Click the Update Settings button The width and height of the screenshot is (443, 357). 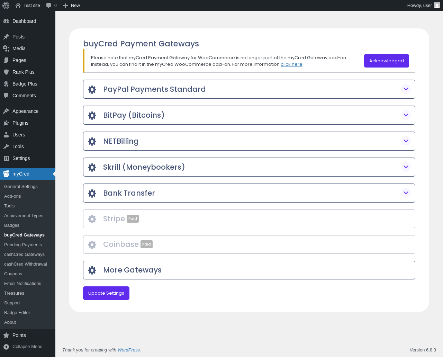coord(106,293)
